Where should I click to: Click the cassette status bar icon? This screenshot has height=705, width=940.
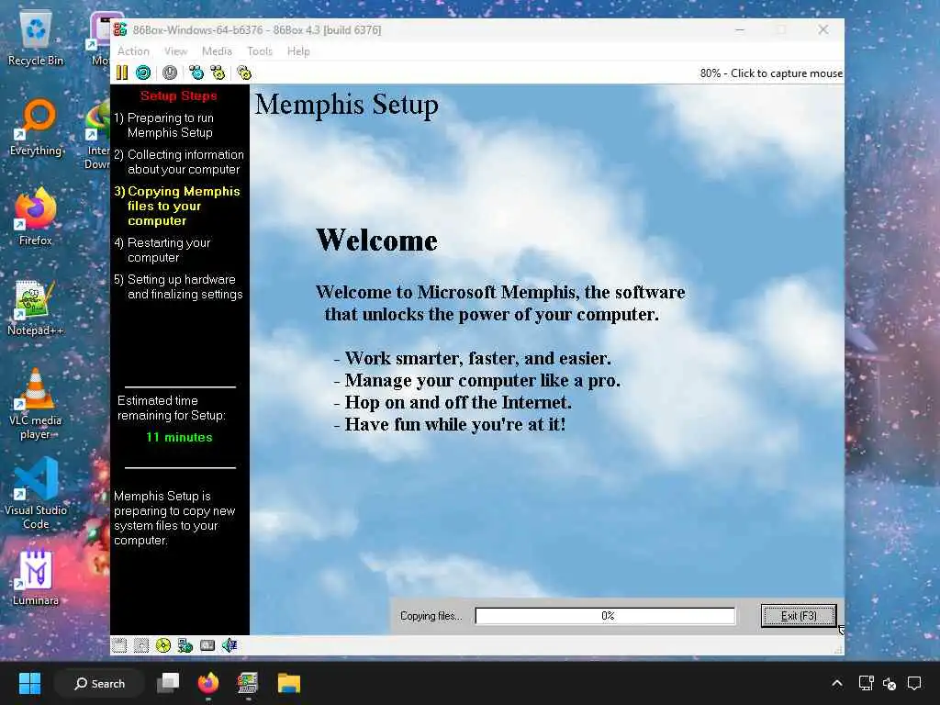coord(207,645)
